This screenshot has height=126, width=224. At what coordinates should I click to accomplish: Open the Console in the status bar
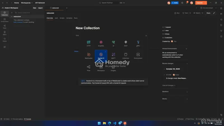(x=27, y=119)
